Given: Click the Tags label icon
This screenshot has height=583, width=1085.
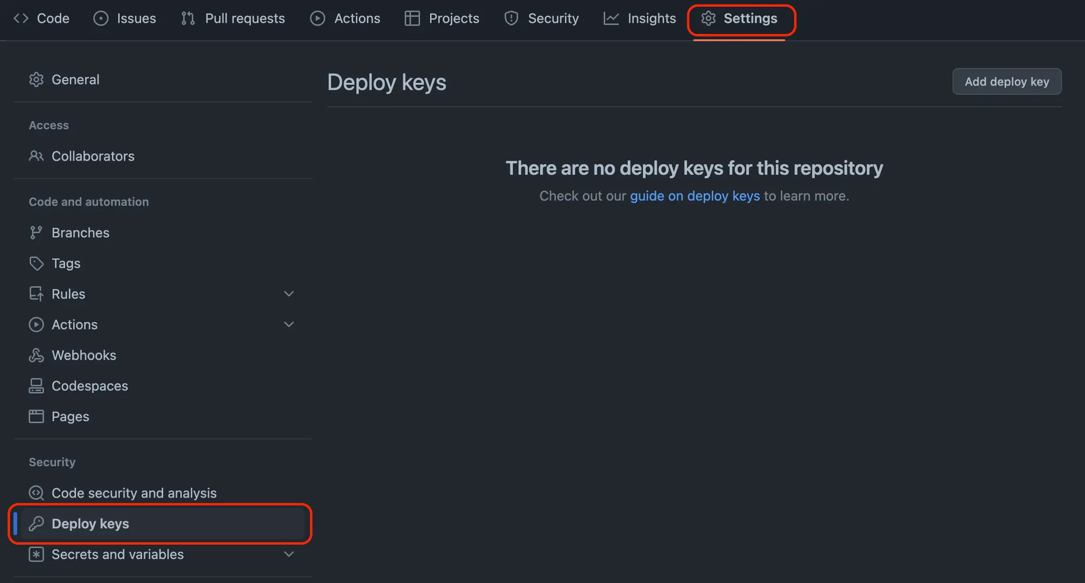Looking at the screenshot, I should [36, 263].
